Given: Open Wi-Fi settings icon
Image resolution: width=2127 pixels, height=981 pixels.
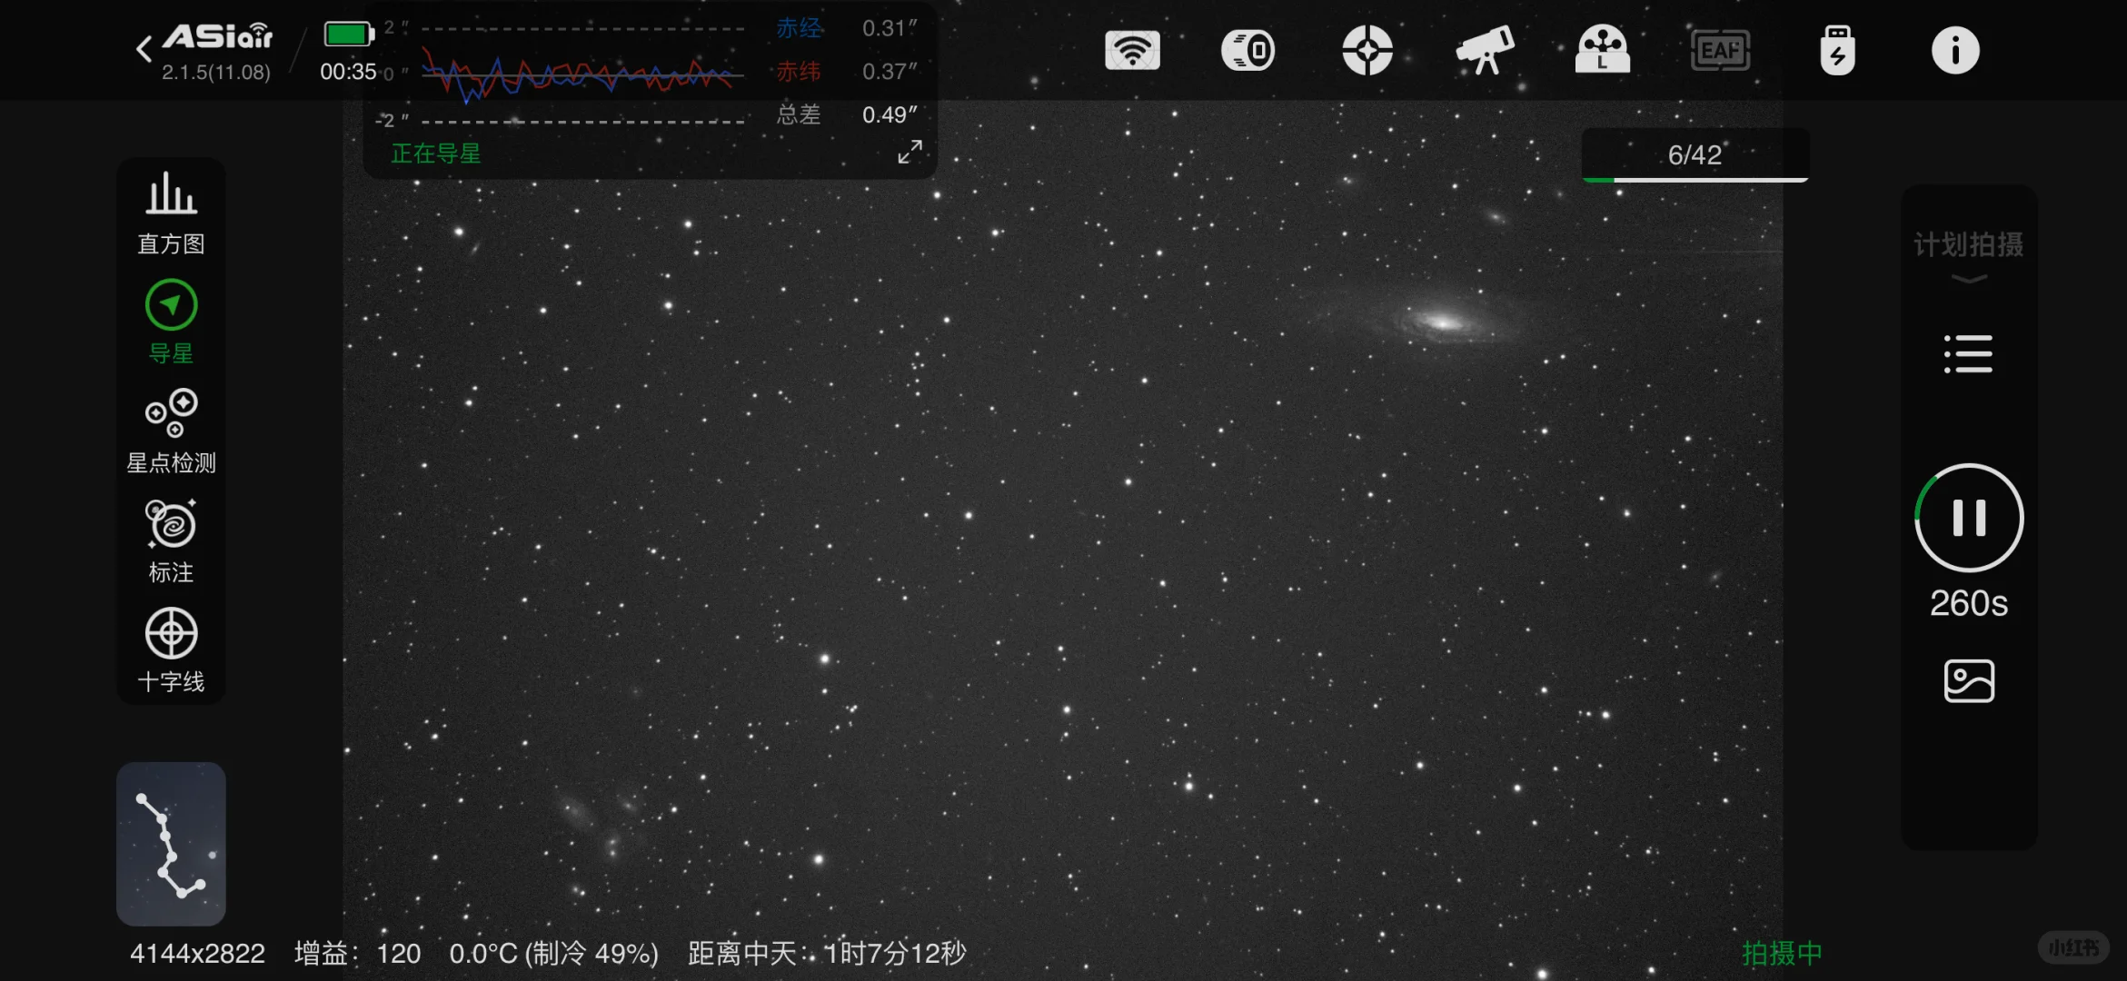Looking at the screenshot, I should click(1131, 50).
